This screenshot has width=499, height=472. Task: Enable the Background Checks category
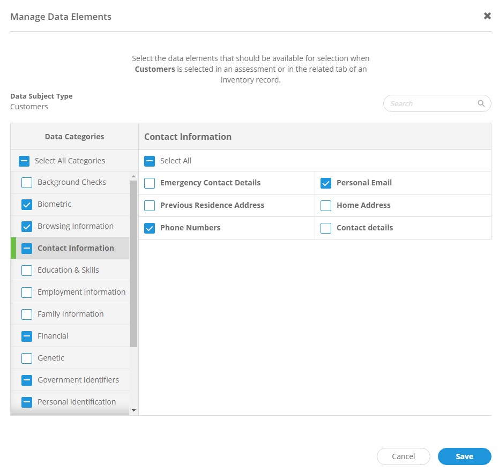[x=26, y=182]
